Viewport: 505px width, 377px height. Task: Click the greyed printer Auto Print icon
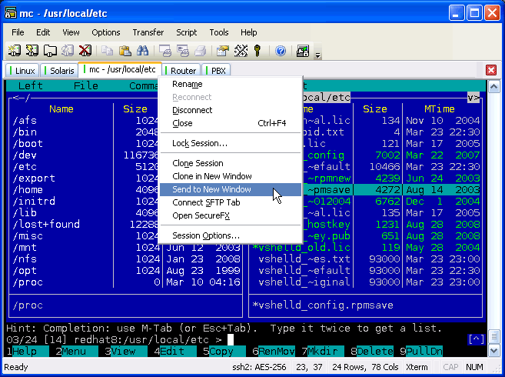click(201, 51)
